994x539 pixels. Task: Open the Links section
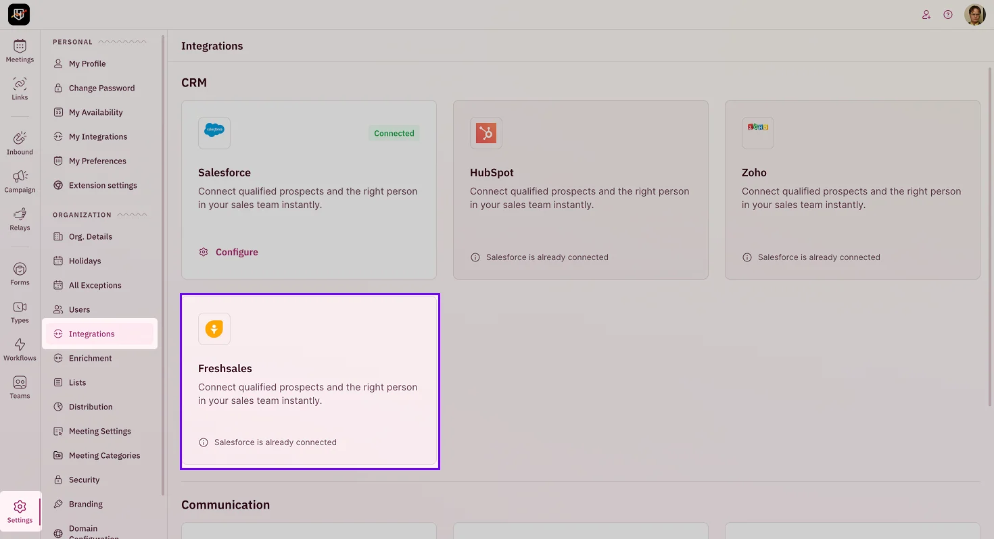click(20, 89)
